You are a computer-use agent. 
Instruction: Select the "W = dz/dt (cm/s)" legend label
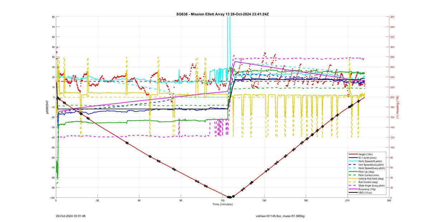coord(368,158)
